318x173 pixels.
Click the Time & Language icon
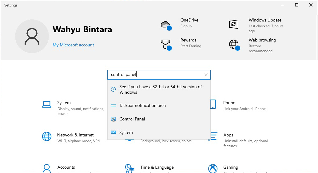[129, 168]
